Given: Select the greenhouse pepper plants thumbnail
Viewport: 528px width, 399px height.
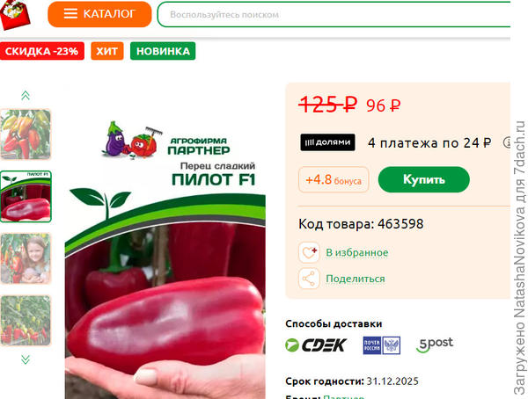Looking at the screenshot, I should (26, 321).
